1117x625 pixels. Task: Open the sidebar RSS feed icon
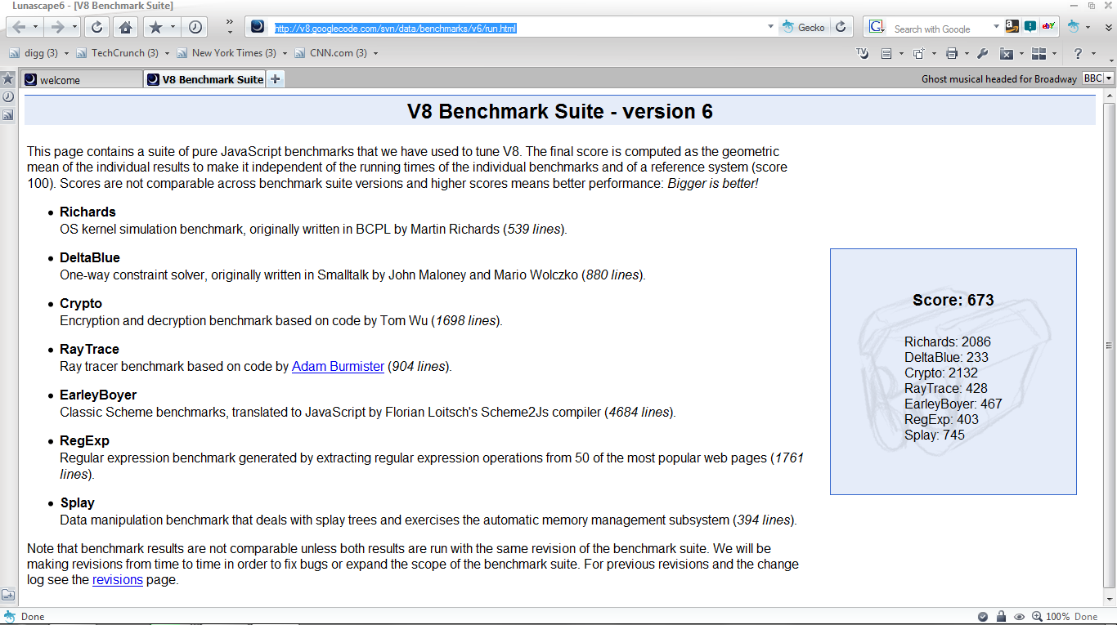(x=7, y=115)
